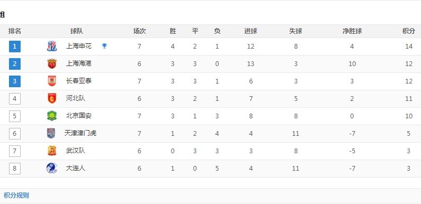Click the Shanghai Shenhua team logo
421x204 pixels.
[x=52, y=46]
